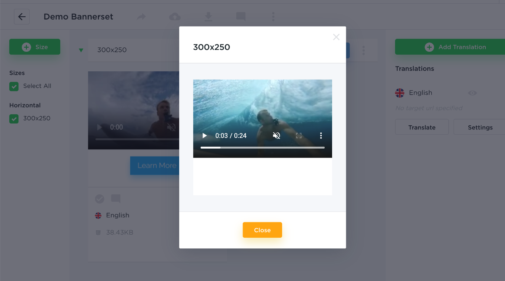
Task: Enter fullscreen on modal video
Action: (299, 136)
